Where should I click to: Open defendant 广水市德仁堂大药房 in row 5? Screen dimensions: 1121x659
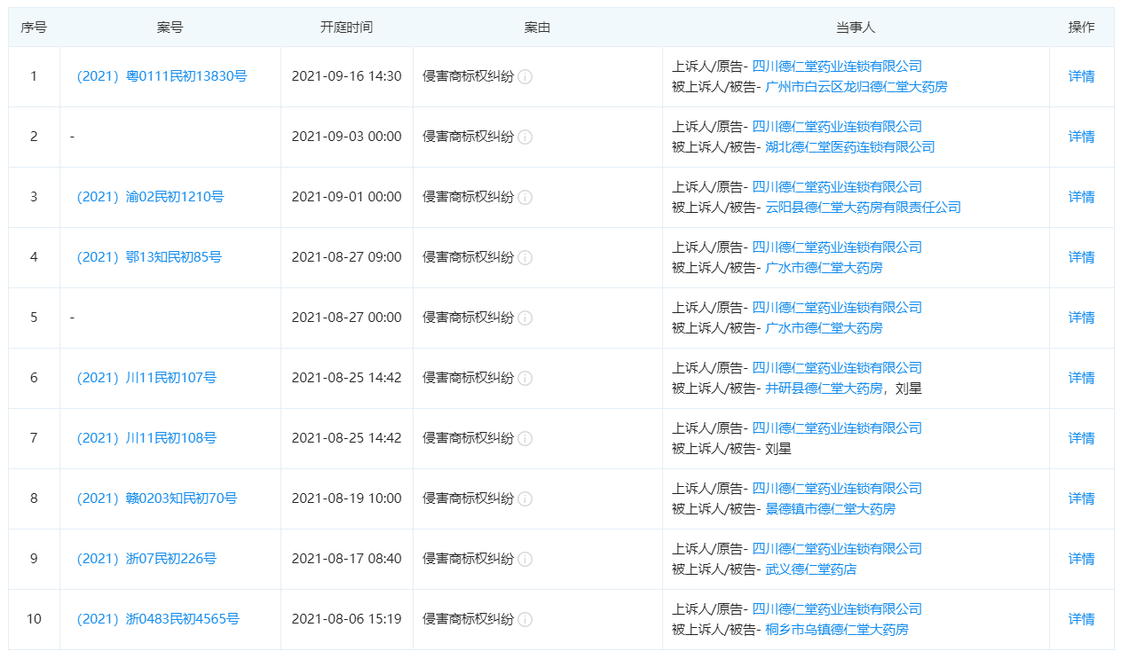(x=824, y=328)
